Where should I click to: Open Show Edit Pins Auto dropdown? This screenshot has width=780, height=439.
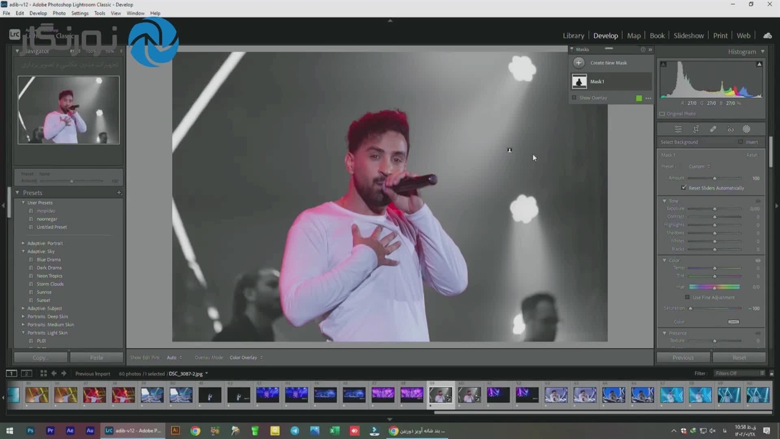coord(174,358)
